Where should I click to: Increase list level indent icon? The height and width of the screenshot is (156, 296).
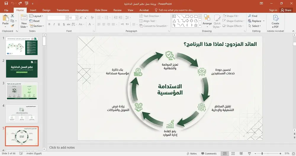[120, 17]
